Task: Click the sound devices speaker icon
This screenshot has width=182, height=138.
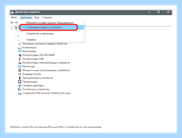Action: coord(20,44)
